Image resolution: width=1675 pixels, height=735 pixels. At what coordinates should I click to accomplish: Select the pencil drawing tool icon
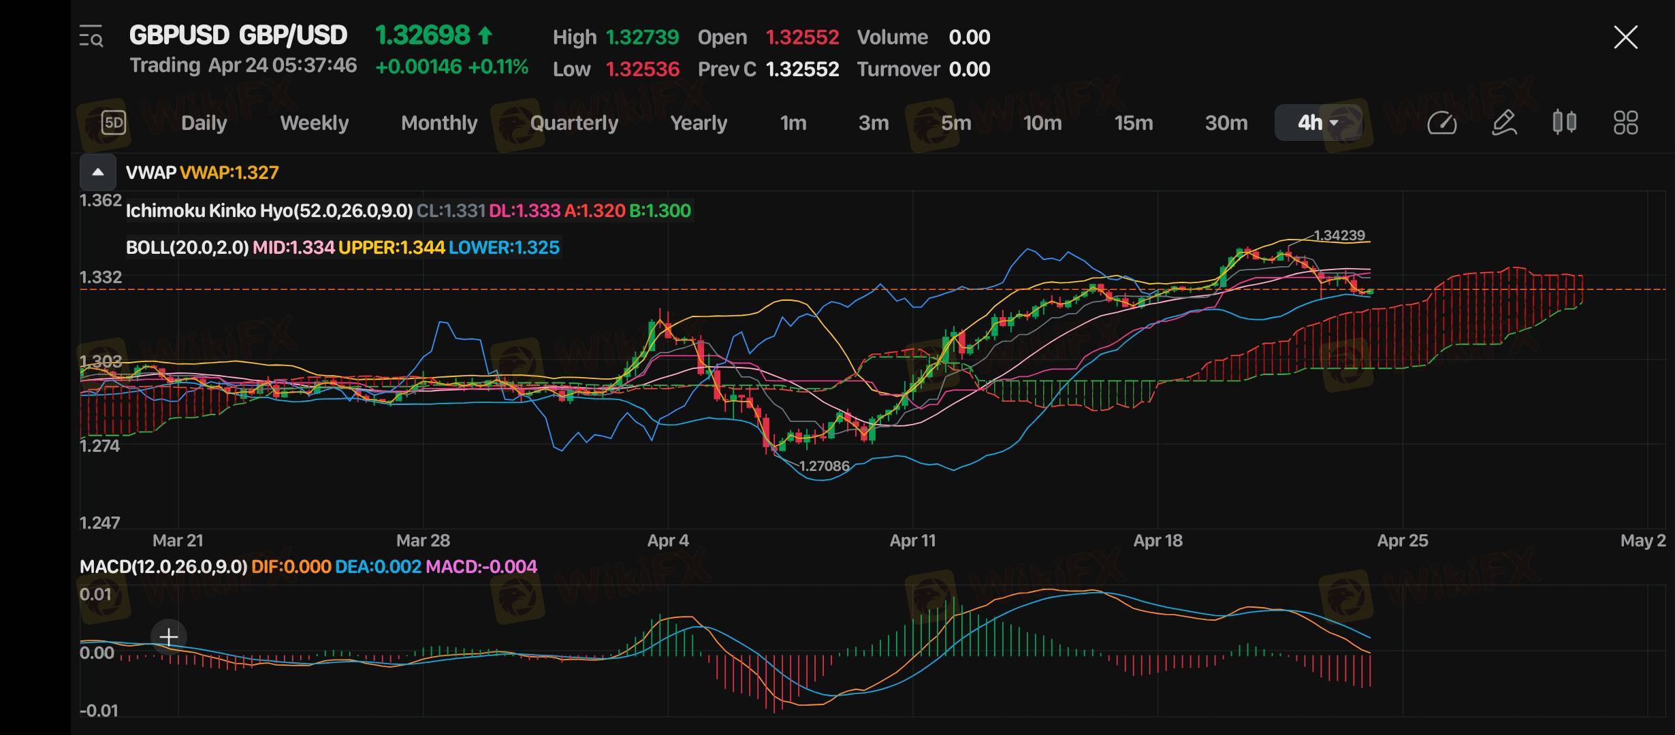click(1503, 123)
